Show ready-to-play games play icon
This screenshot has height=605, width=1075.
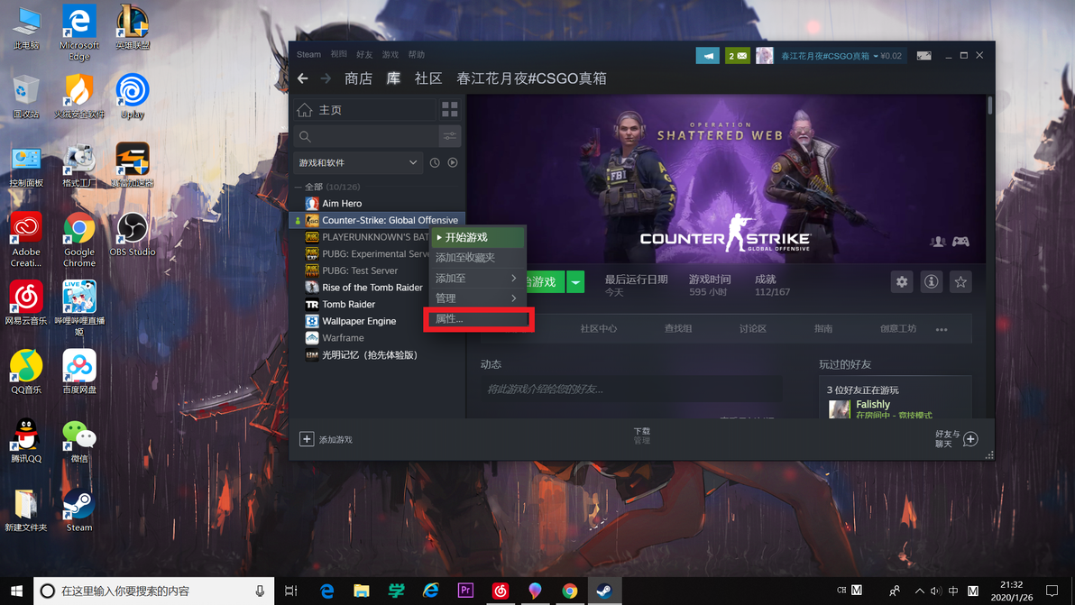click(x=453, y=162)
